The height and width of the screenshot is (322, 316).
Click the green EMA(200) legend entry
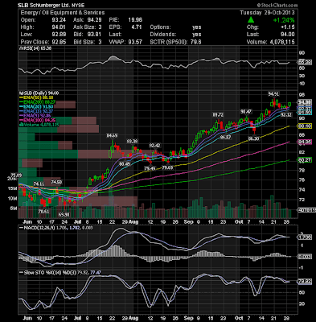(x=37, y=102)
